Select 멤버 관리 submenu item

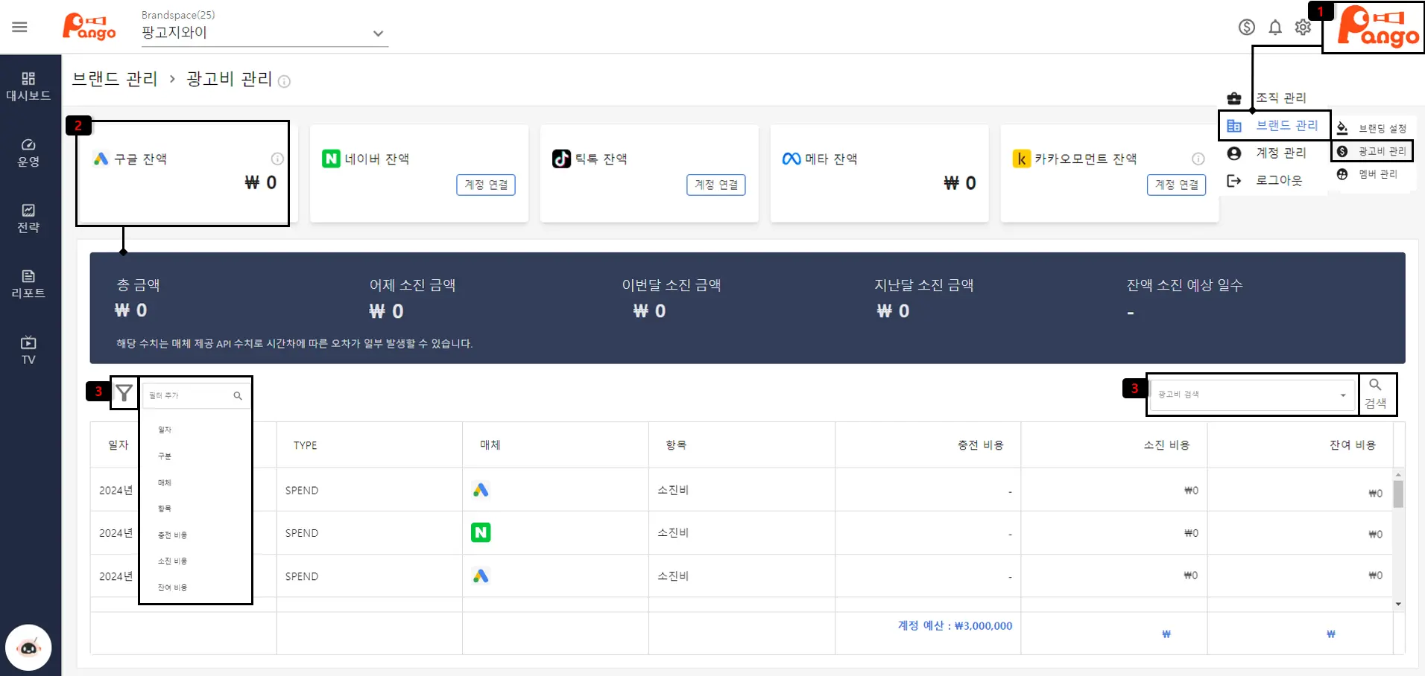(x=1377, y=174)
